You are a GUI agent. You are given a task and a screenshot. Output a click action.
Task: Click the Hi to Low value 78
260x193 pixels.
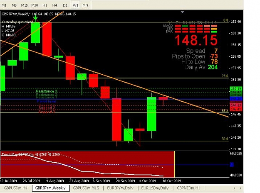[214, 62]
